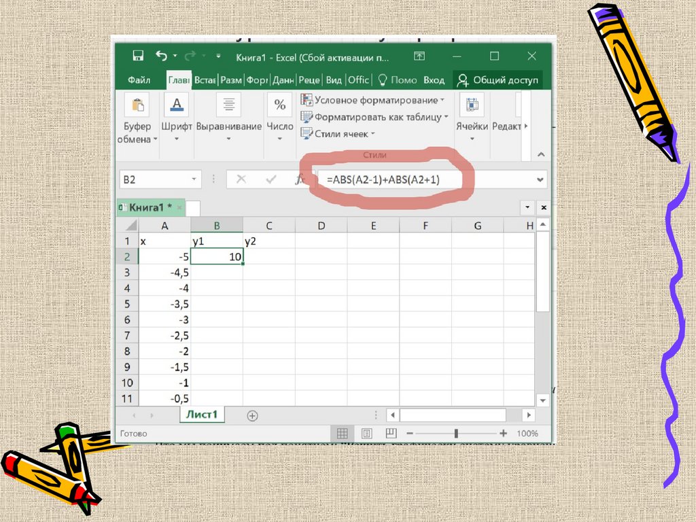Cancel formula entry with the X icon

click(x=241, y=179)
